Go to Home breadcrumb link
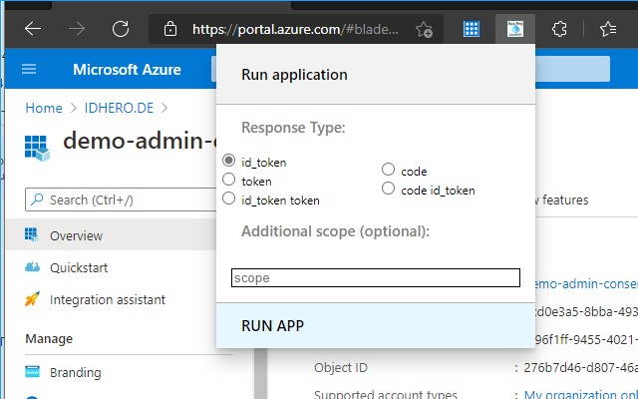The image size is (638, 399). 44,108
